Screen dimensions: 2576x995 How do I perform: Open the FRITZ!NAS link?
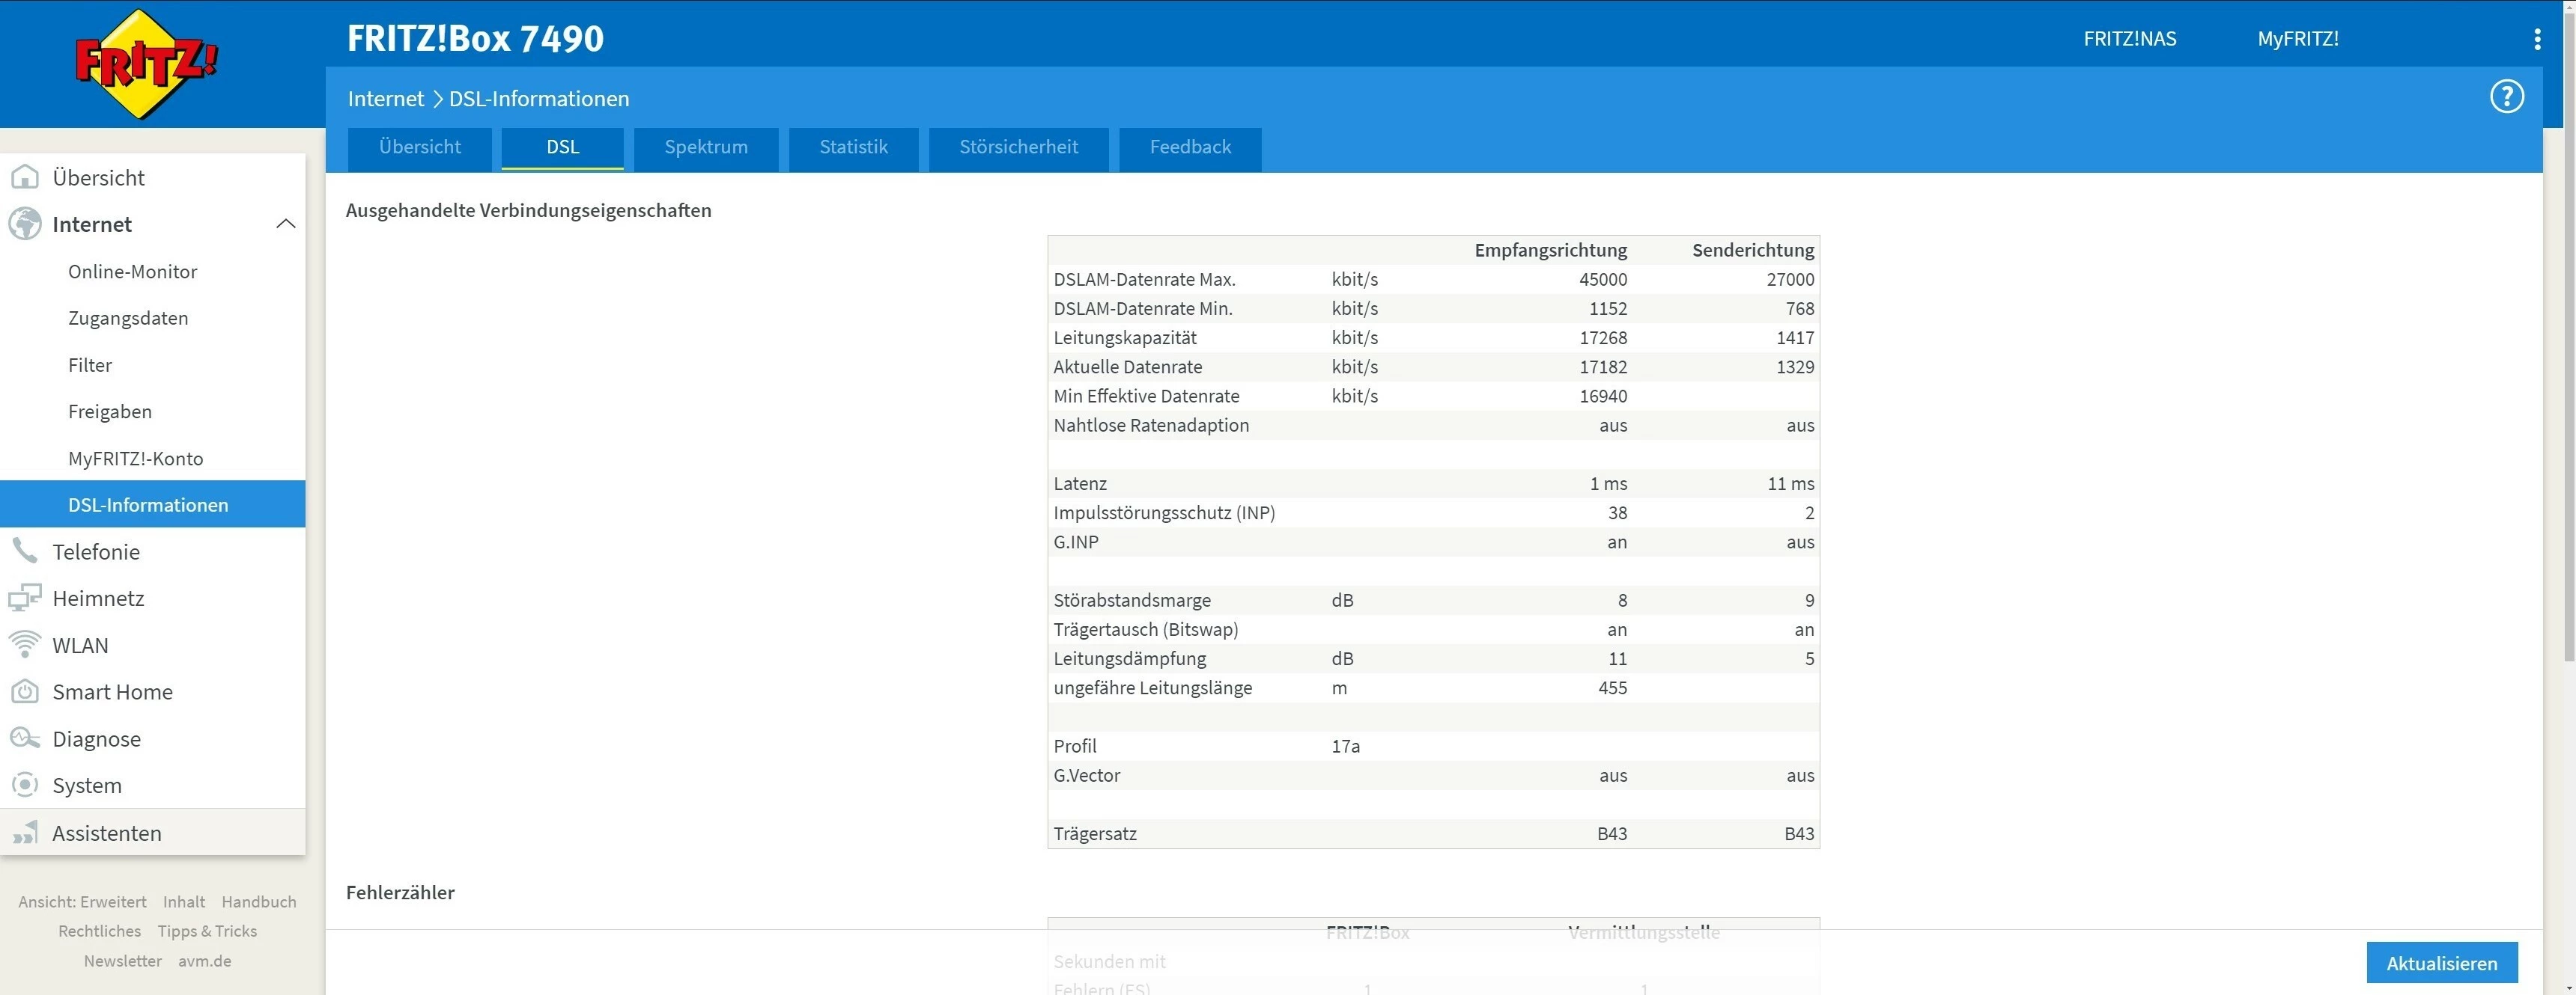(2129, 39)
